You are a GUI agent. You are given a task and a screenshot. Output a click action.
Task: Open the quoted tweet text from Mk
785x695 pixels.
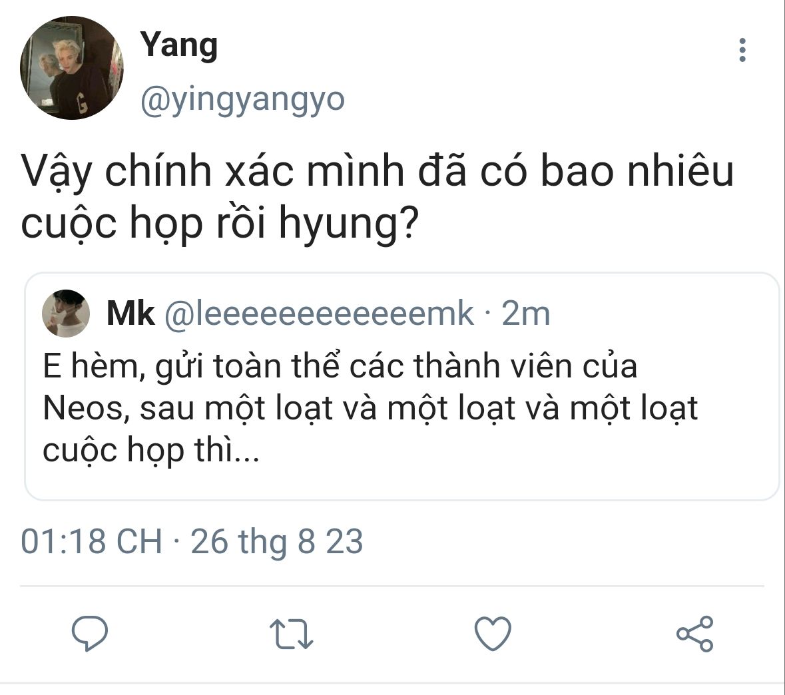(x=370, y=407)
